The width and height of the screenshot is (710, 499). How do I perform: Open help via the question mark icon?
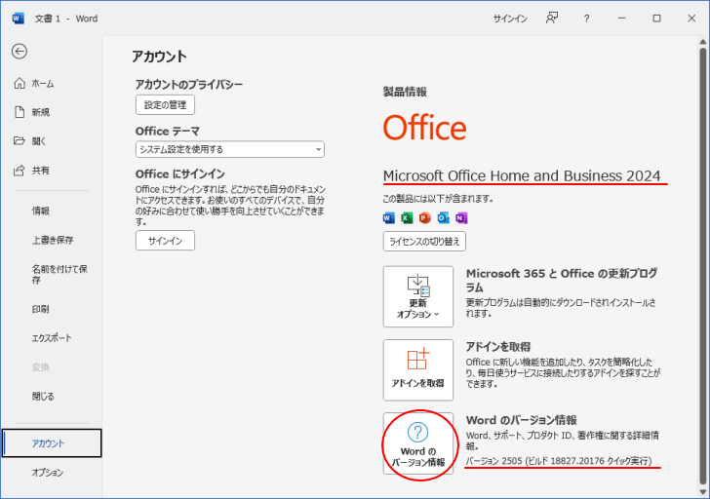pyautogui.click(x=586, y=19)
